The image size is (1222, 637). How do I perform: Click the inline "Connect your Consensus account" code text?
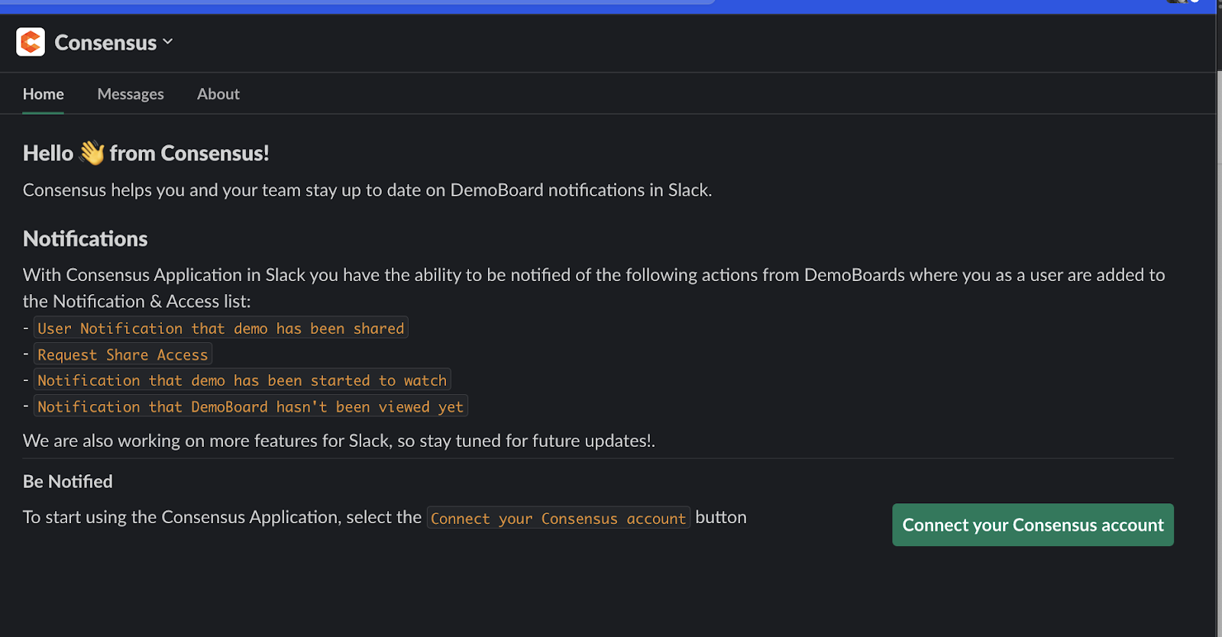tap(558, 519)
